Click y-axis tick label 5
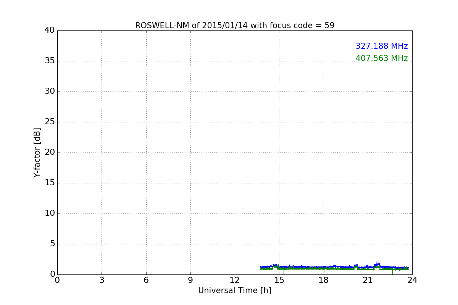The width and height of the screenshot is (458, 305). point(52,244)
